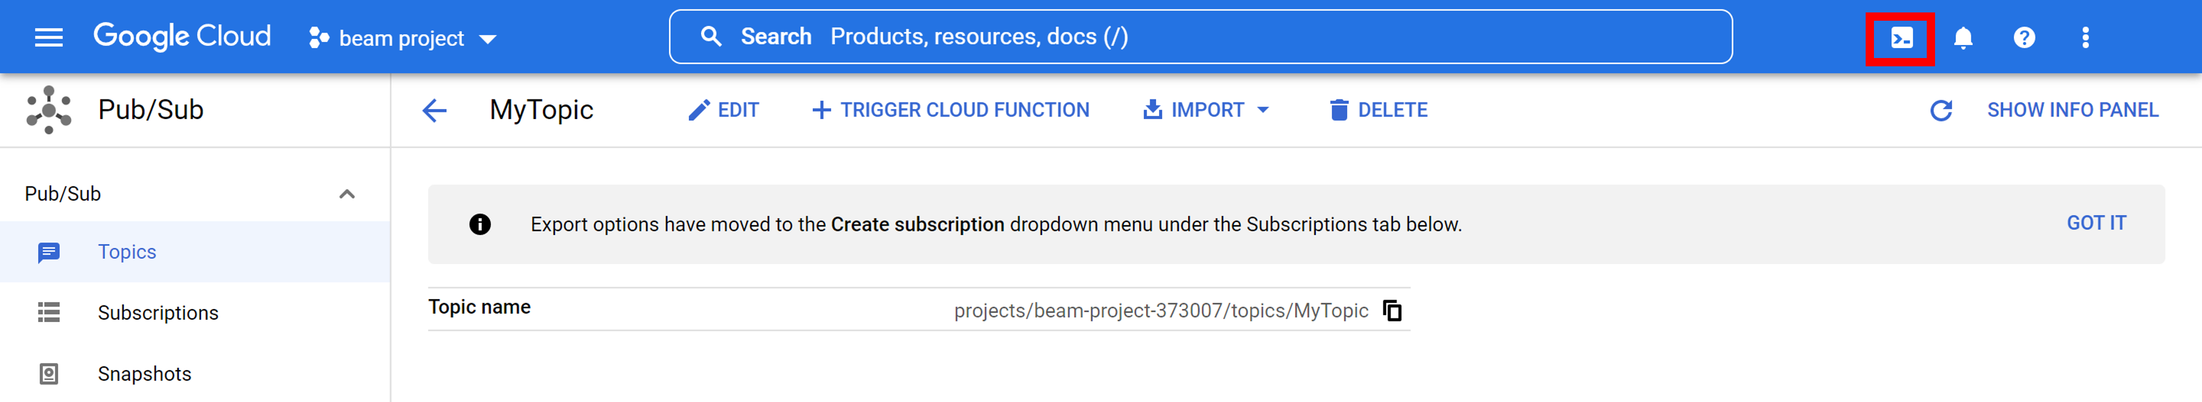This screenshot has width=2202, height=402.
Task: Go back using the left arrow
Action: (x=434, y=110)
